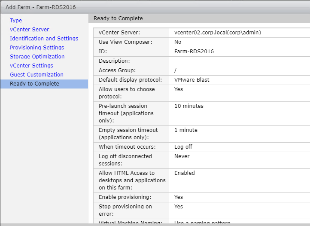
Task: Click the When timeout occurs: label
Action: [x=127, y=147]
